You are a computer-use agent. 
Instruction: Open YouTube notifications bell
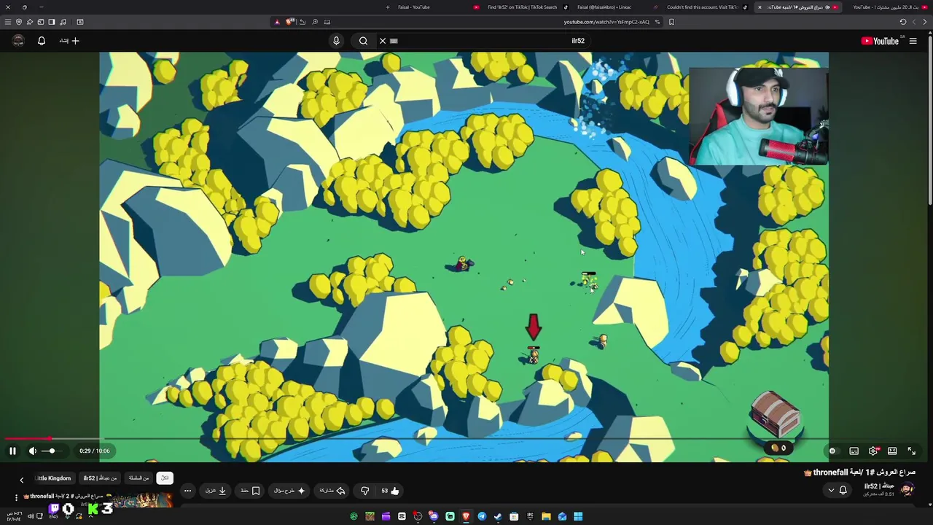pyautogui.click(x=42, y=41)
